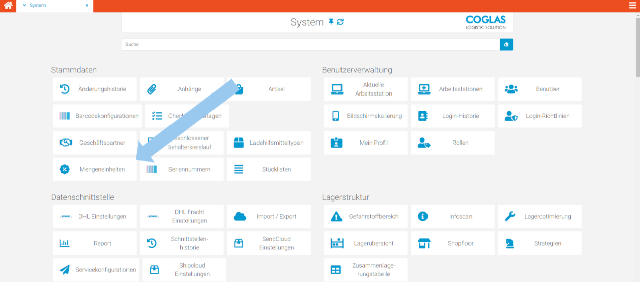
Task: Close the System tab
Action: pos(87,6)
